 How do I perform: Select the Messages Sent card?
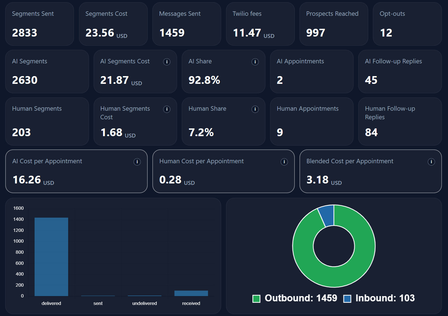[x=187, y=24]
